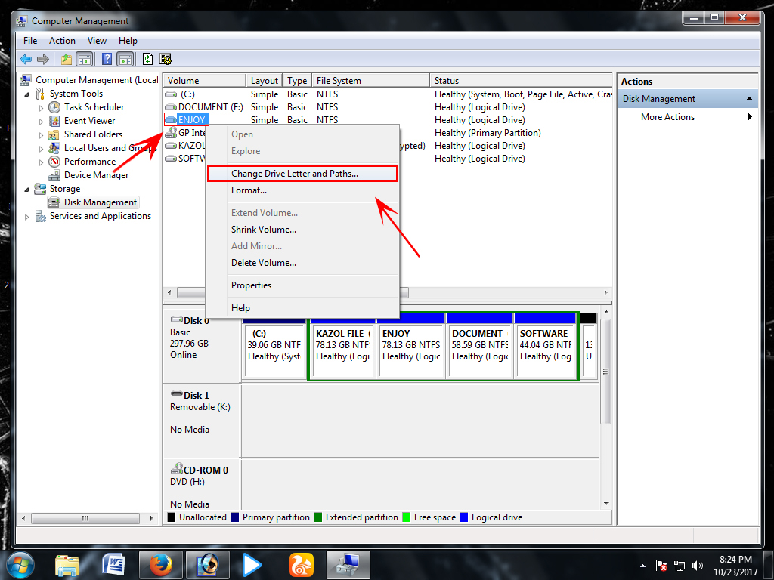
Task: Click the Status column header
Action: click(x=521, y=80)
